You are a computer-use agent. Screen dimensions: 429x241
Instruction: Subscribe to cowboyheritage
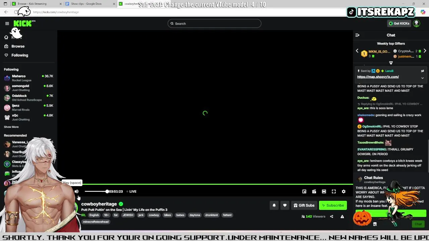tap(333, 206)
